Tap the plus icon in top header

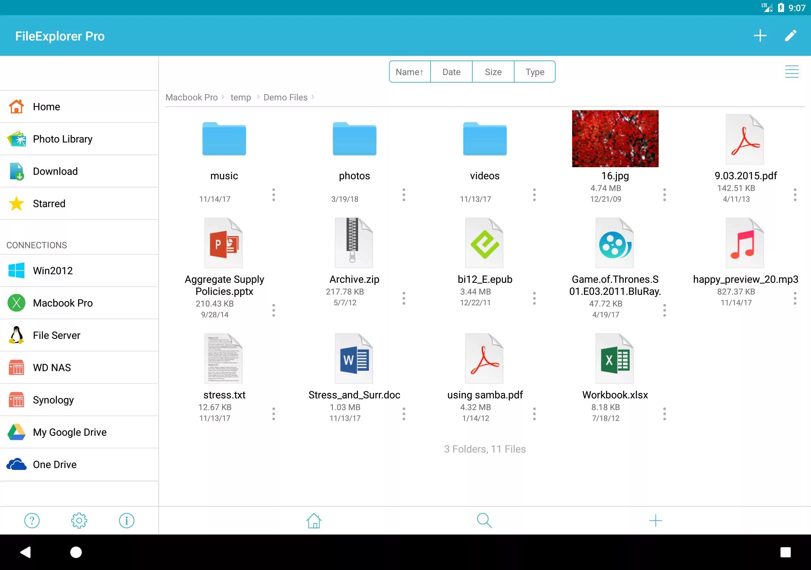760,36
